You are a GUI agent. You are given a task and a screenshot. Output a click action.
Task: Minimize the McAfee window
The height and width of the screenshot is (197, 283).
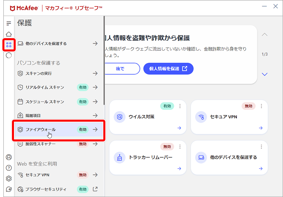(x=264, y=6)
